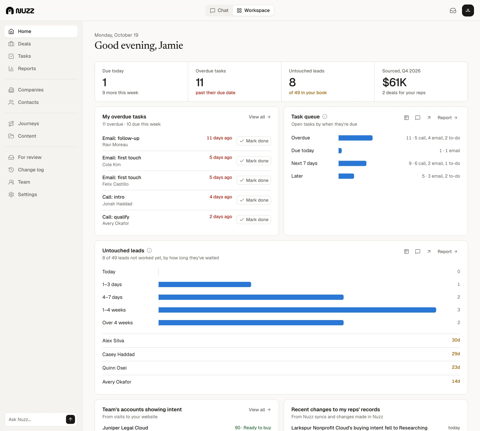Open Alex Silva lead row
Screen dimensions: 480x431
[281, 341]
